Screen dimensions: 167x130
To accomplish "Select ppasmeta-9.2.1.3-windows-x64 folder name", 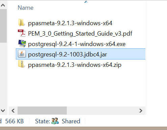I will point(70,23).
